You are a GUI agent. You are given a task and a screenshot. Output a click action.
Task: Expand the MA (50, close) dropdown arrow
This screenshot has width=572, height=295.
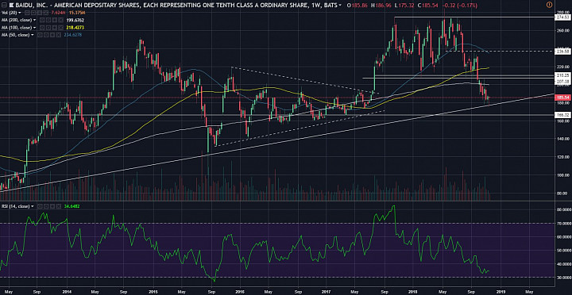point(32,35)
